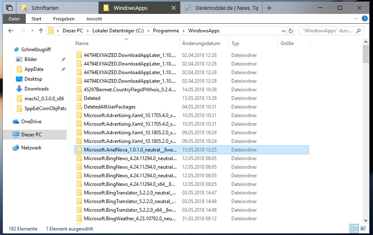Close the WindowsApps tab
Image resolution: width=373 pixels, height=235 pixels.
(x=174, y=8)
